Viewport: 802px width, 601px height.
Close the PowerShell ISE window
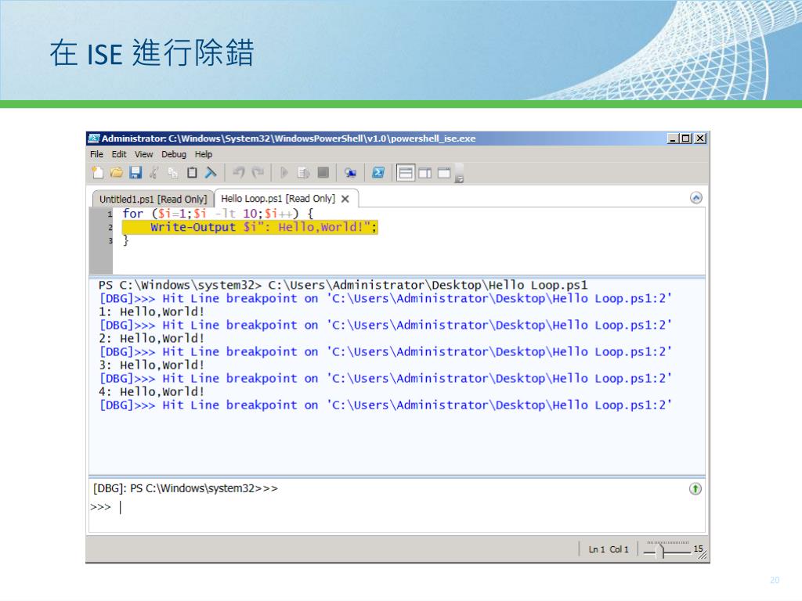coord(700,138)
